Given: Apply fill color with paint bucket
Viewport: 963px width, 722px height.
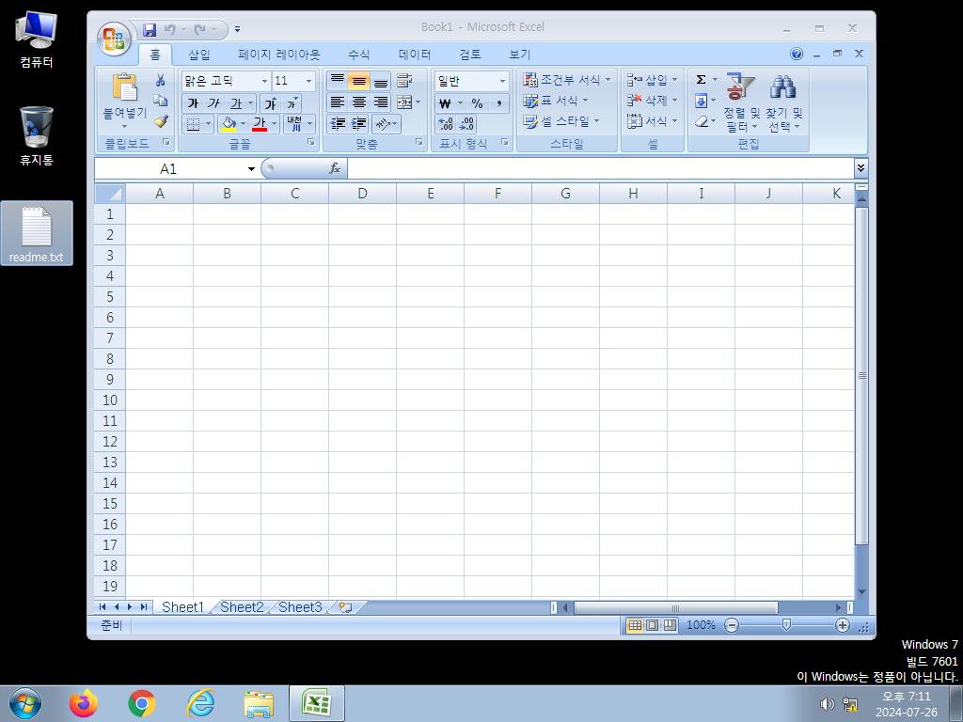Looking at the screenshot, I should (229, 124).
